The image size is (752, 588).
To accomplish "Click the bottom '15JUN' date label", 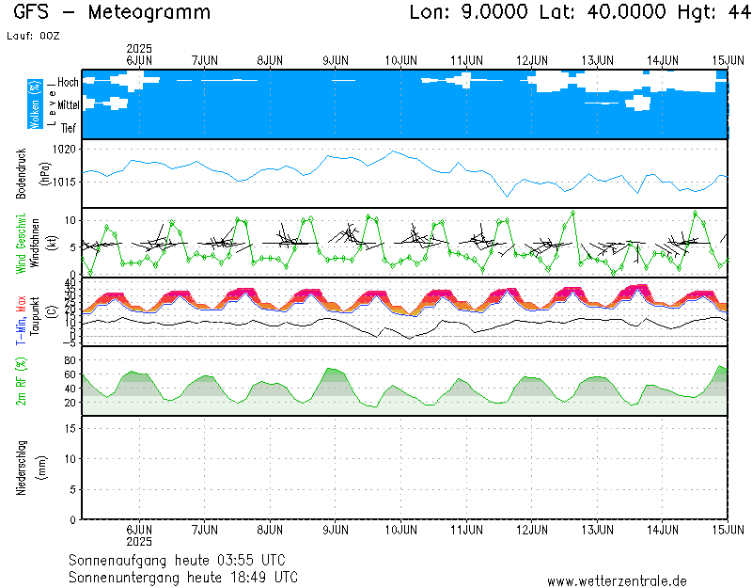I will click(728, 530).
